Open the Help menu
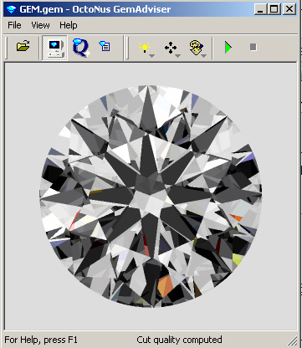Image resolution: width=302 pixels, height=348 pixels. coord(69,25)
